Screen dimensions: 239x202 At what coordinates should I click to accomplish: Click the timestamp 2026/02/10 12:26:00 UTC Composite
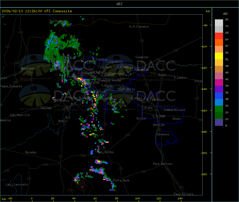37,11
